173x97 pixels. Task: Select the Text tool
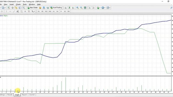click(25, 11)
